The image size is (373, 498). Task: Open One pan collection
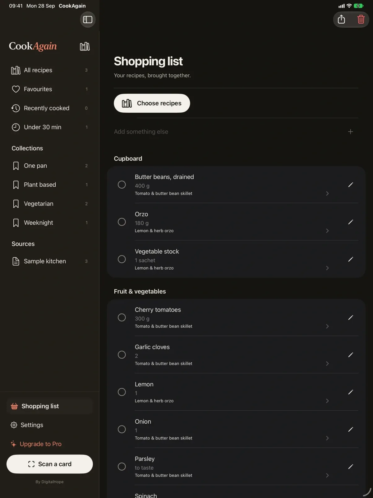click(x=50, y=166)
